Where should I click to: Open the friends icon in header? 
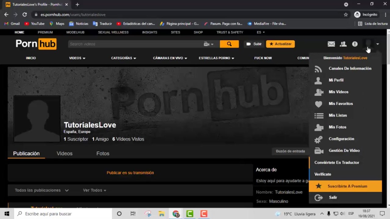pos(343,44)
